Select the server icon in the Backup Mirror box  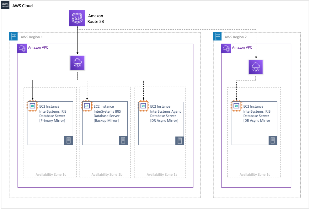[123, 141]
